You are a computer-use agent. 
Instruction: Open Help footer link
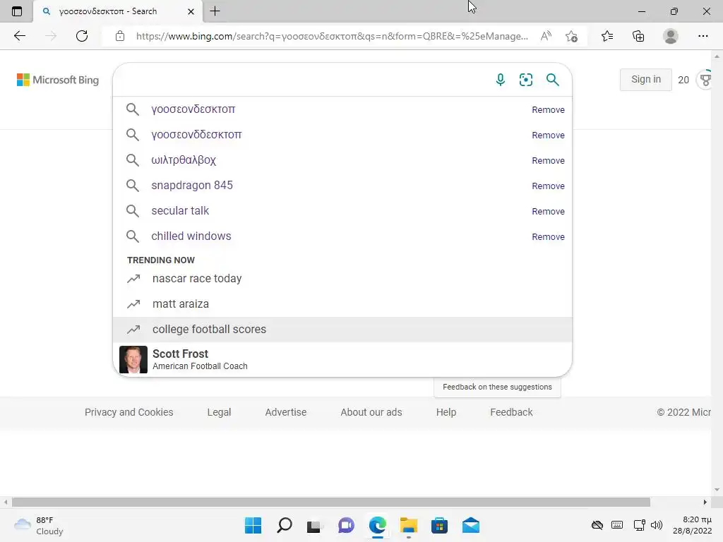pos(446,412)
